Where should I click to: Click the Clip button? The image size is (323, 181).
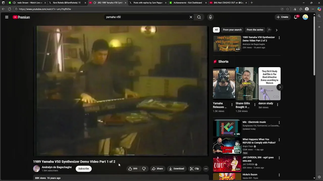194,169
